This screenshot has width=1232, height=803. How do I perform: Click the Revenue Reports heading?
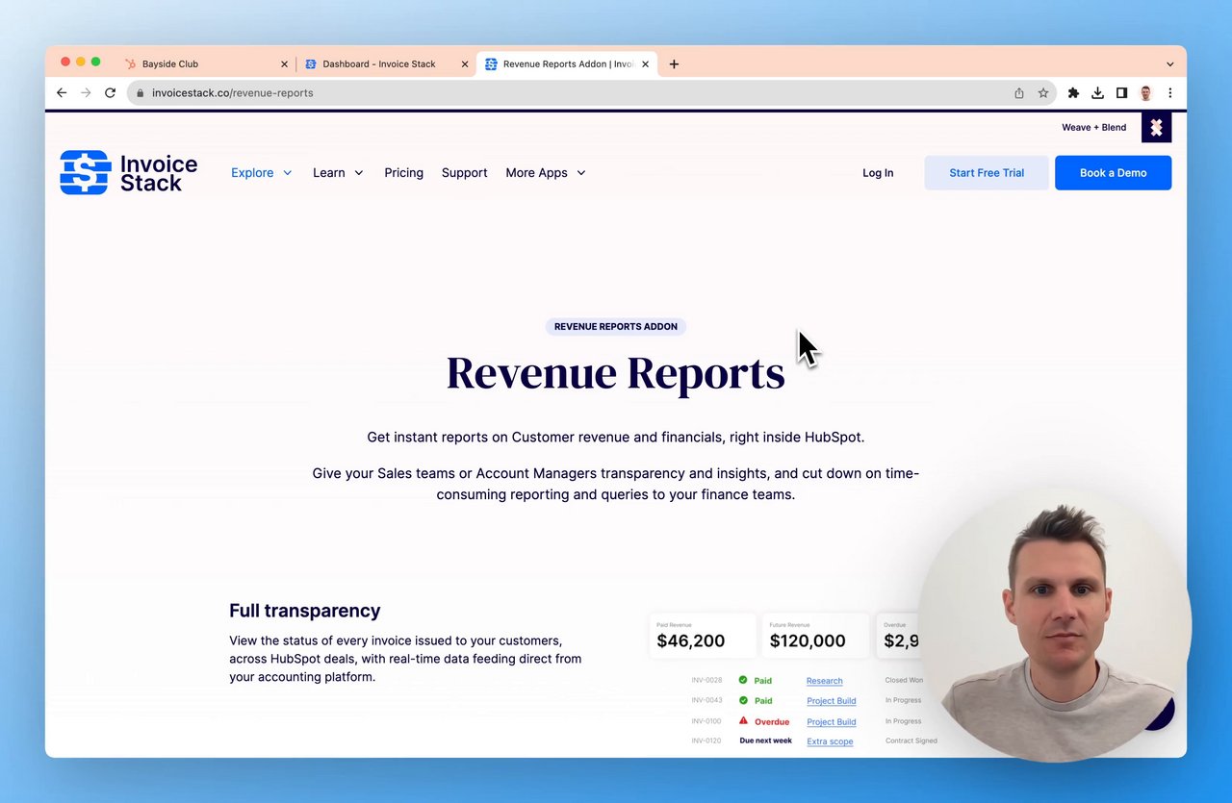coord(616,373)
